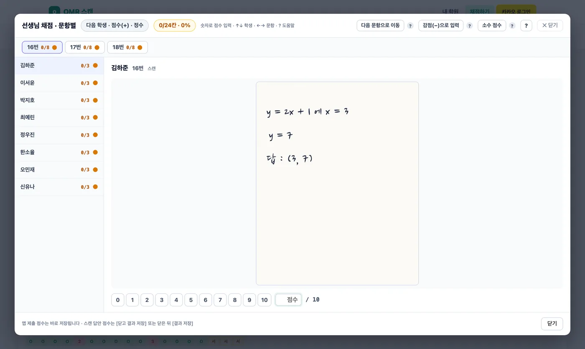Click the help icon beside 감점(−)으로 입력

tap(470, 26)
